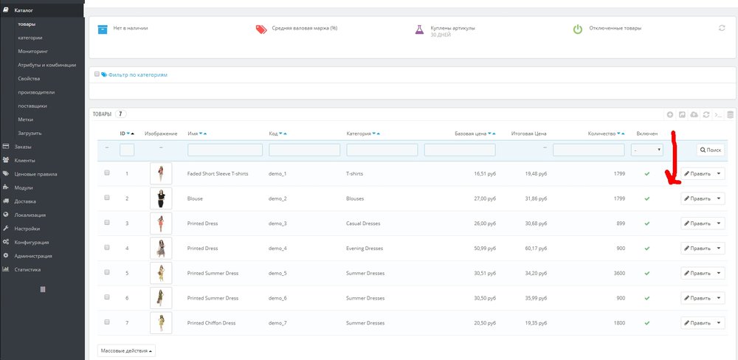This screenshot has width=738, height=360.
Task: Click the cloud import icon in products toolbar
Action: [694, 114]
